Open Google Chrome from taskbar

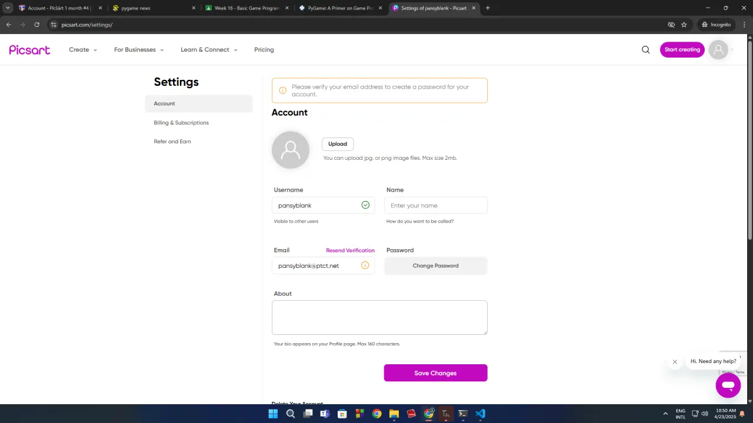click(x=376, y=414)
